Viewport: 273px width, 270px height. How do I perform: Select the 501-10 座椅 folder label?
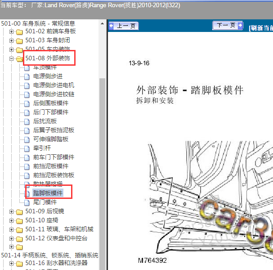(x=42, y=220)
